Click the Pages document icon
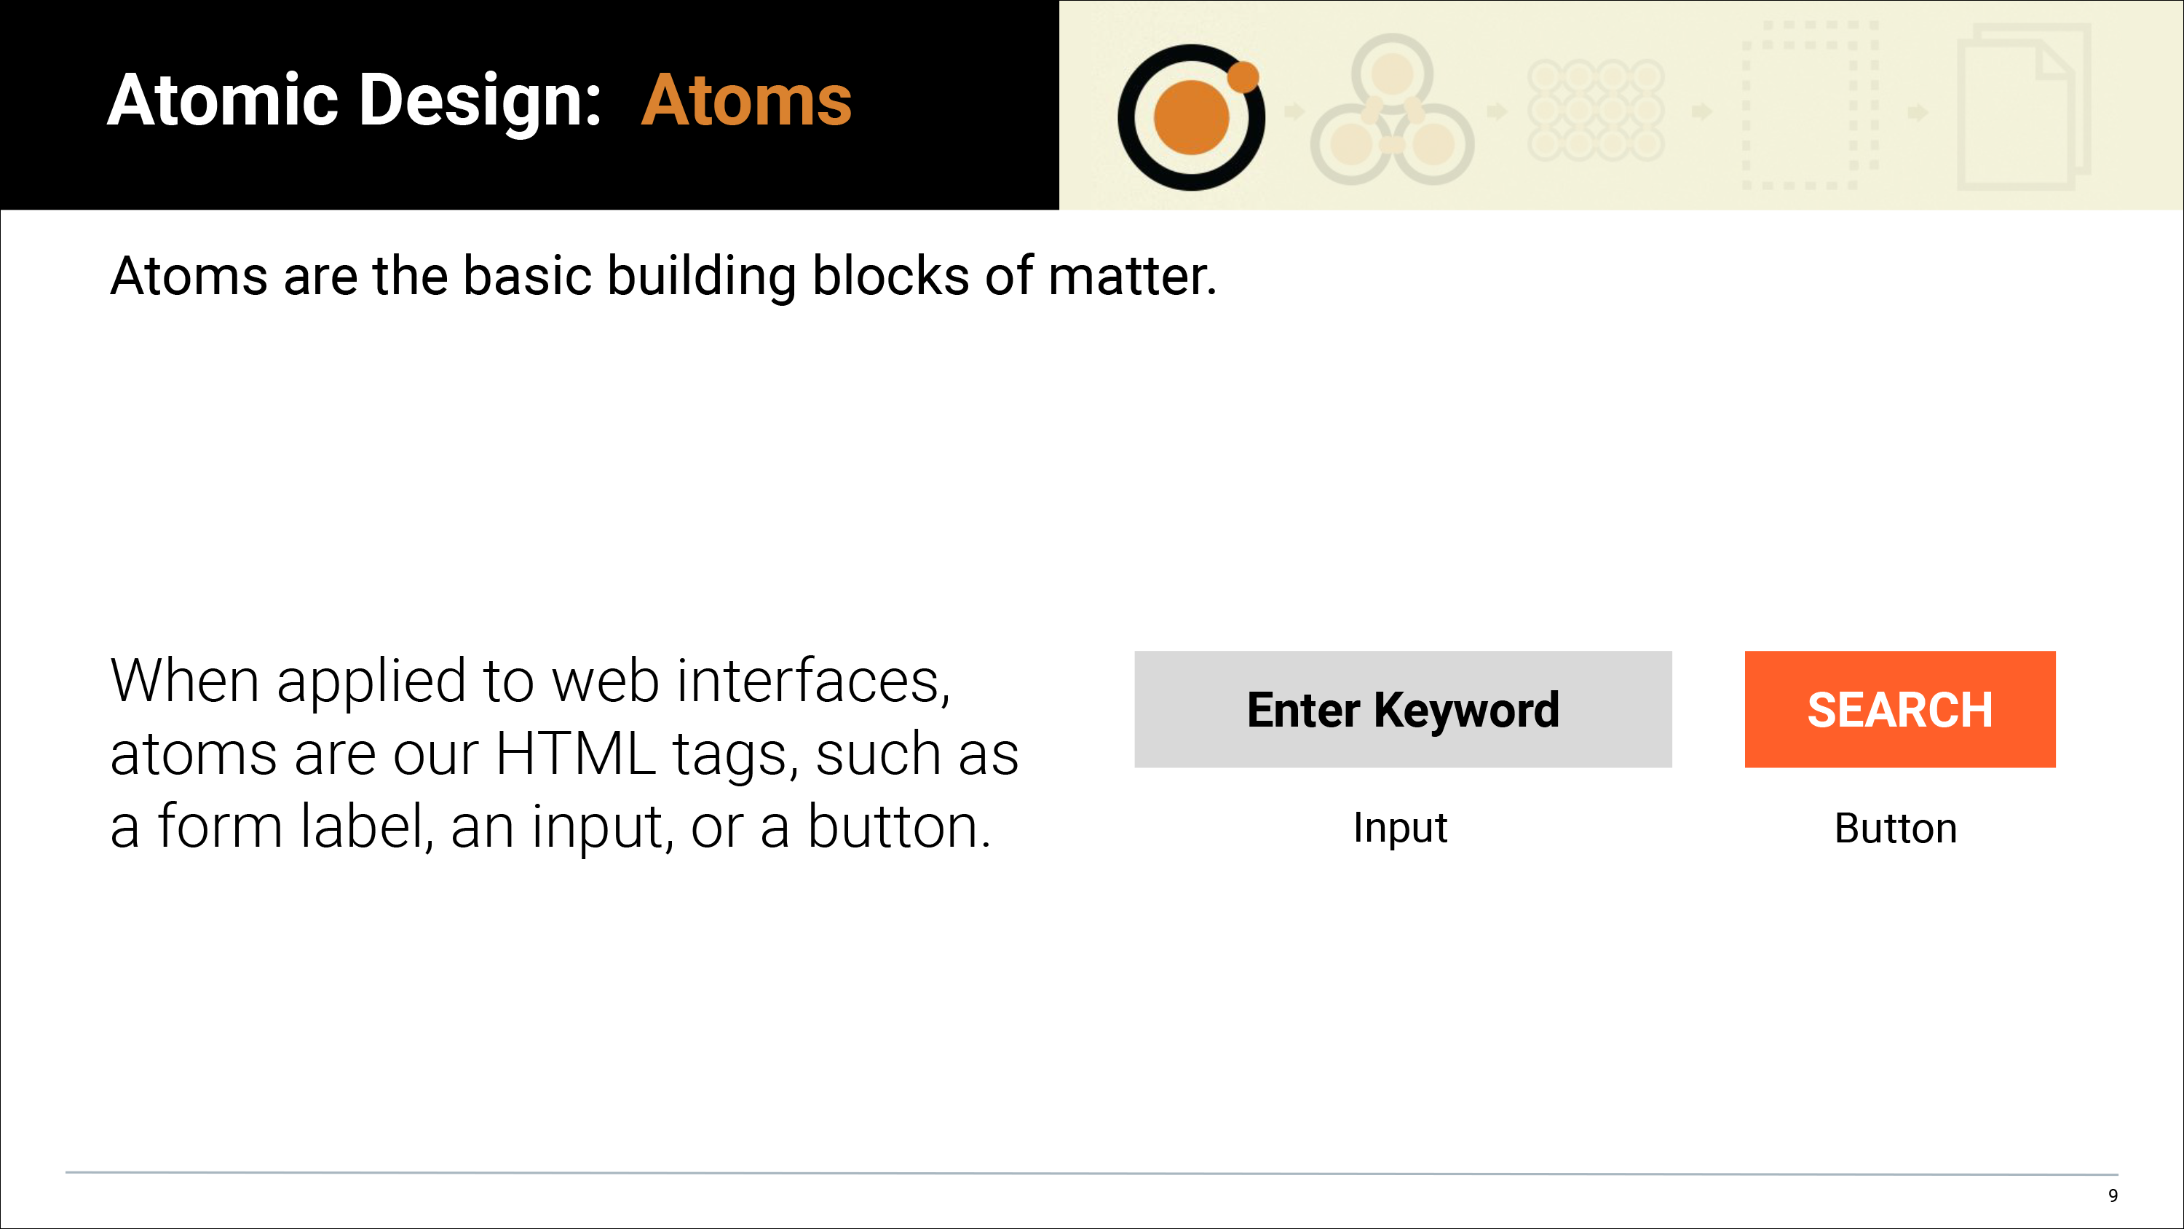 (2023, 107)
